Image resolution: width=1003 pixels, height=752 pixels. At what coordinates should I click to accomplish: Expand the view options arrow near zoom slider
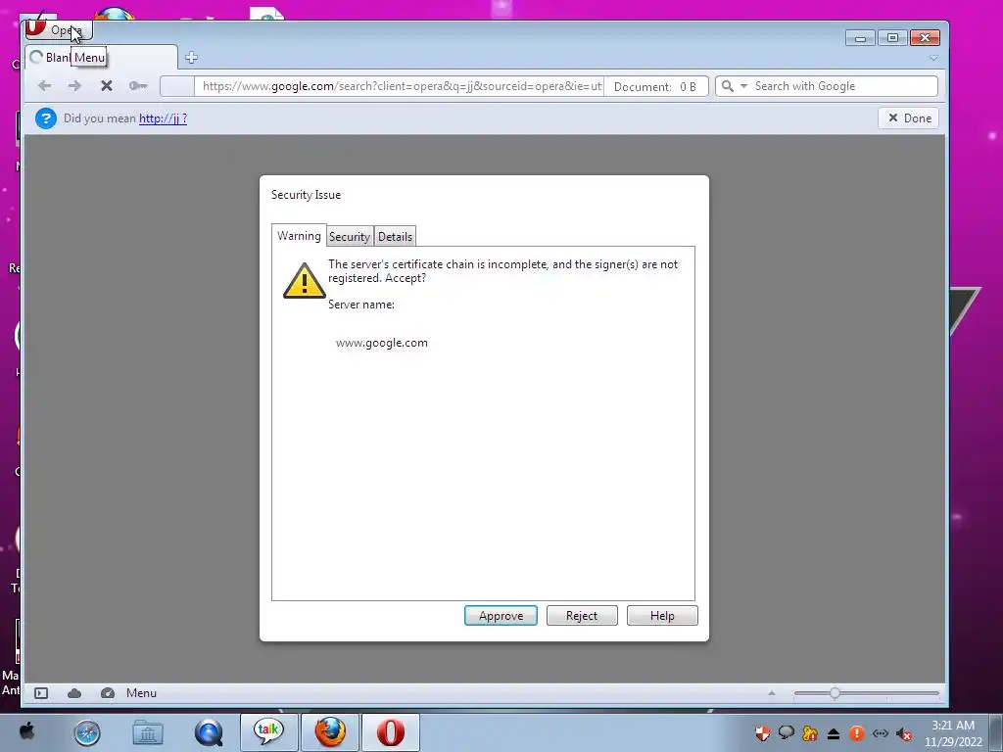(x=772, y=693)
